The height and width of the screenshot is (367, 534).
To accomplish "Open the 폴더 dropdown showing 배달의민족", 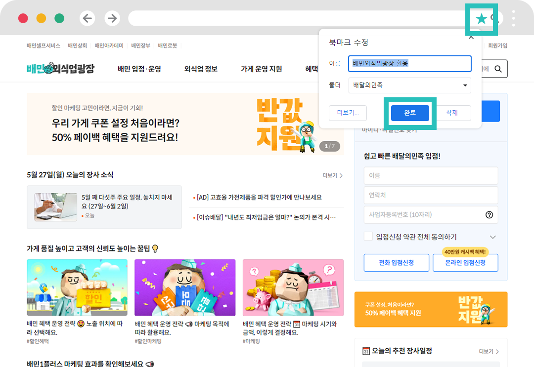I will pos(410,85).
